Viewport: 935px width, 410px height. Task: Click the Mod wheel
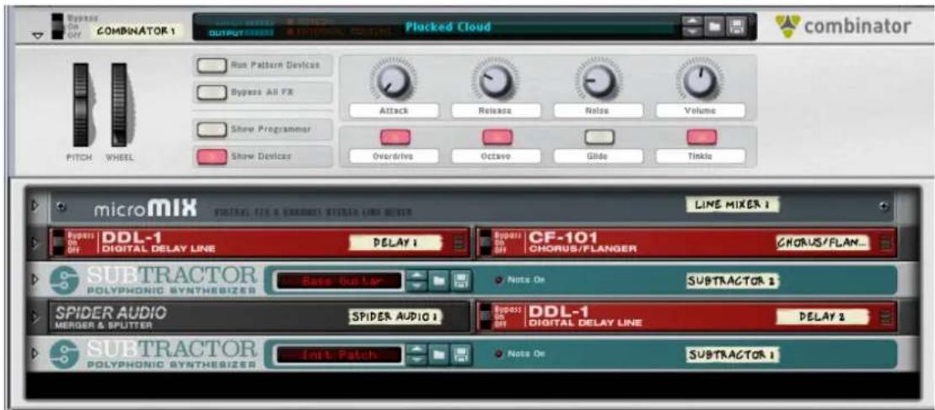119,105
